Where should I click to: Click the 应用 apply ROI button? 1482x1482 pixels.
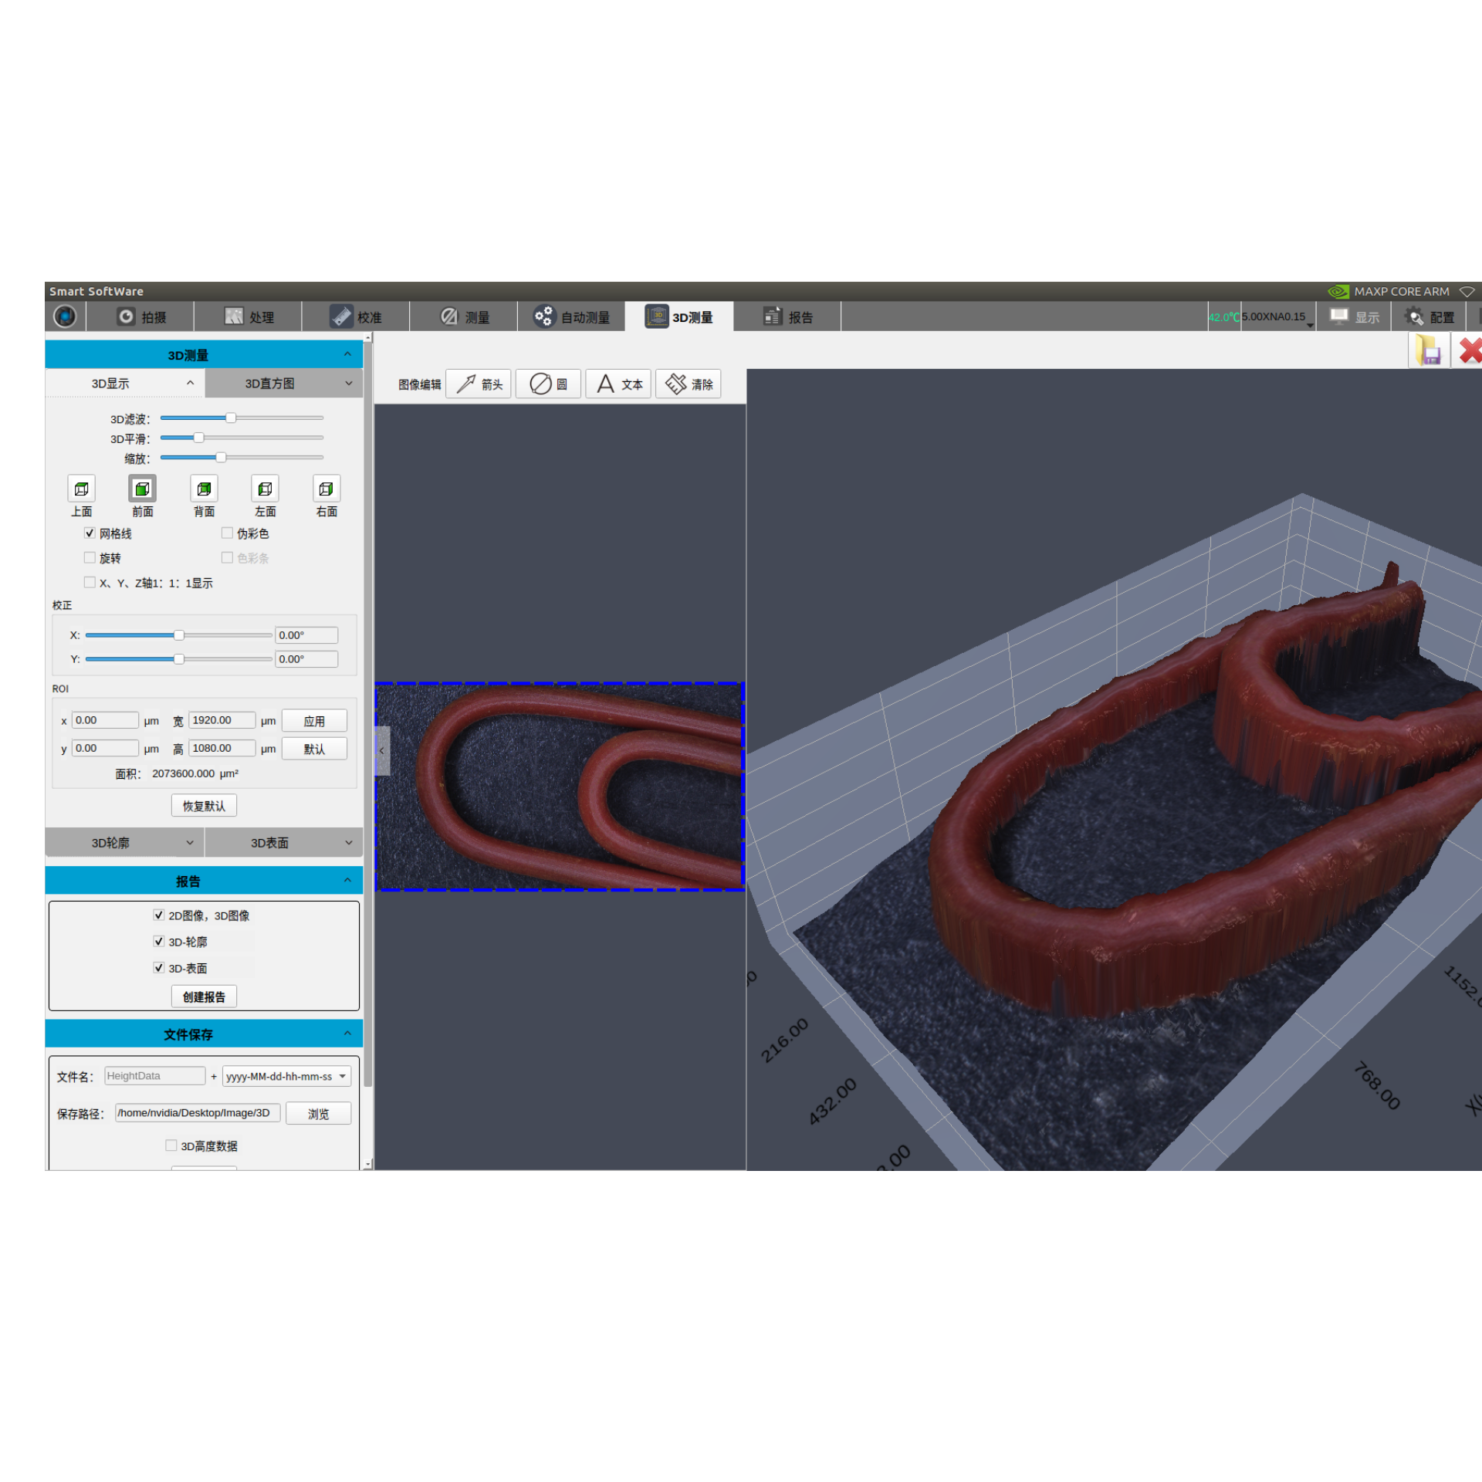314,721
